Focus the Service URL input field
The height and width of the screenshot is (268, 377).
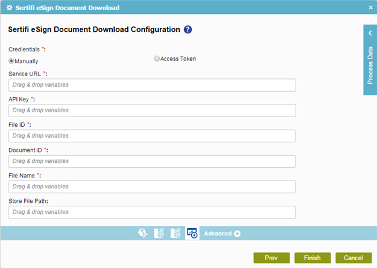(152, 85)
